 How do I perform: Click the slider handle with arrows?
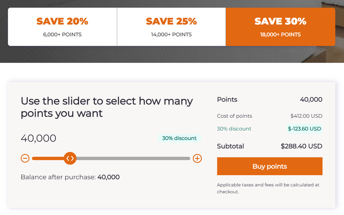pyautogui.click(x=70, y=158)
